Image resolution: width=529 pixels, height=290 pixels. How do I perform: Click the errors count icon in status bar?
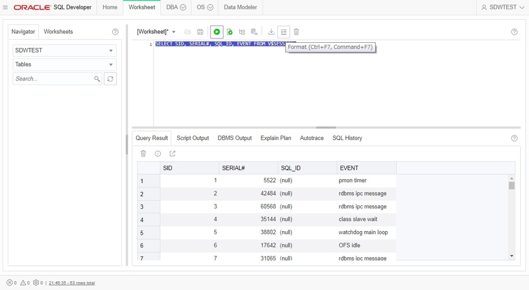coord(9,283)
